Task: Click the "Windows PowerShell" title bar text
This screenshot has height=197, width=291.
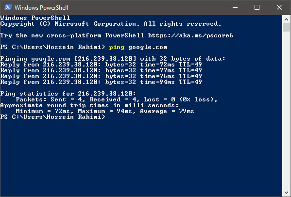Action: coord(41,8)
